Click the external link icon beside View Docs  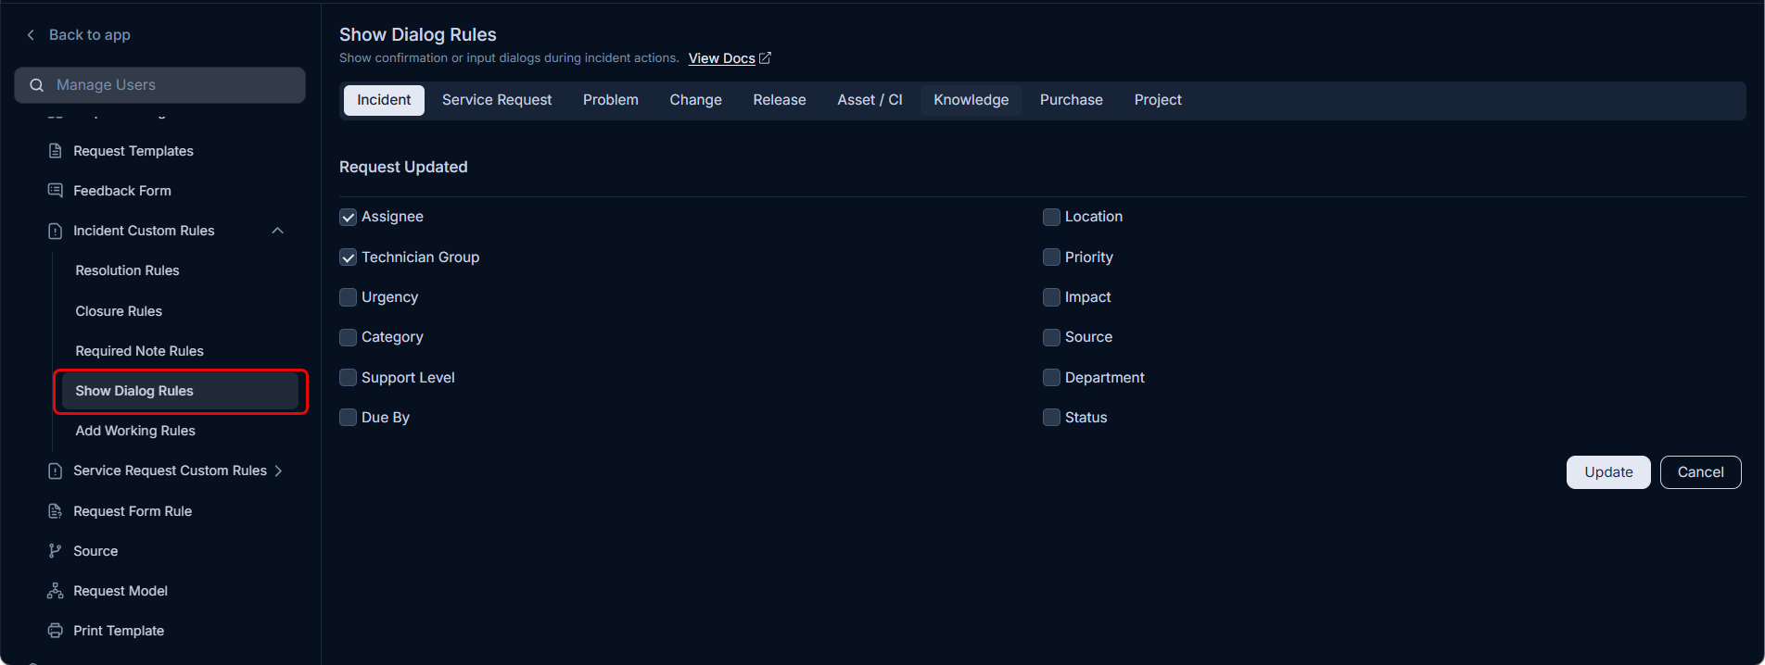(765, 58)
